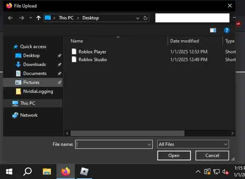245x179 pixels.
Task: Click the pin icon next to Documents
Action: (x=59, y=73)
